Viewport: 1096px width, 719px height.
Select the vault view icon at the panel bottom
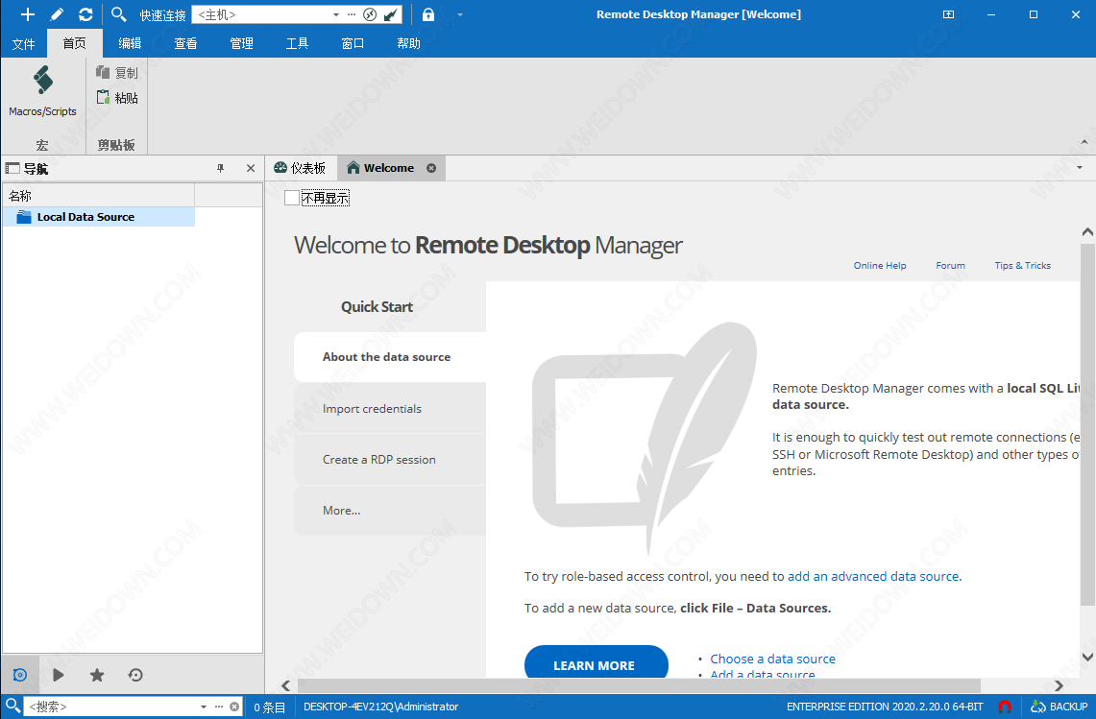20,675
